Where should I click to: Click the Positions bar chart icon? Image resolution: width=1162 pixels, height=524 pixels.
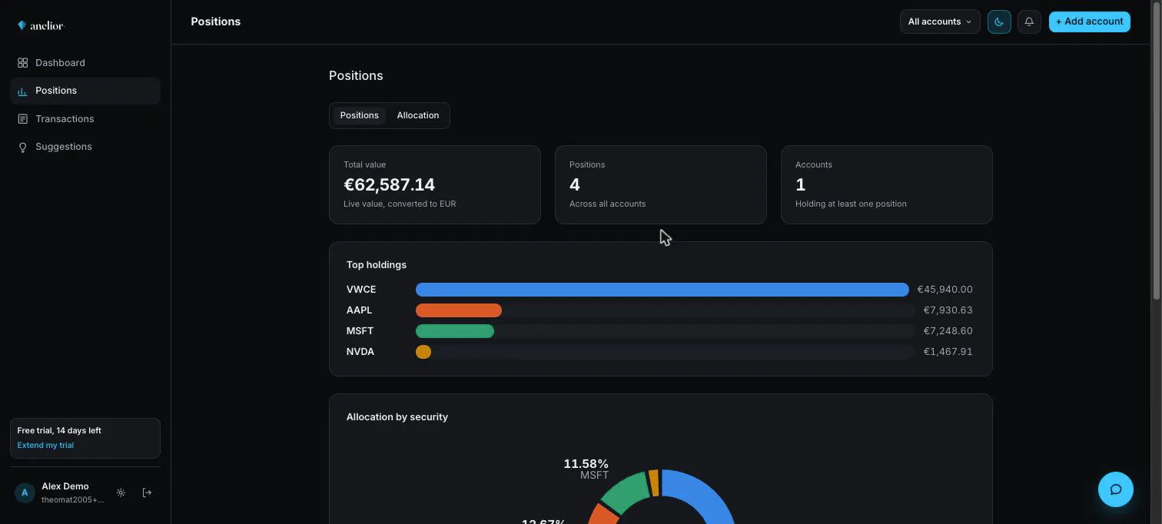pos(22,91)
